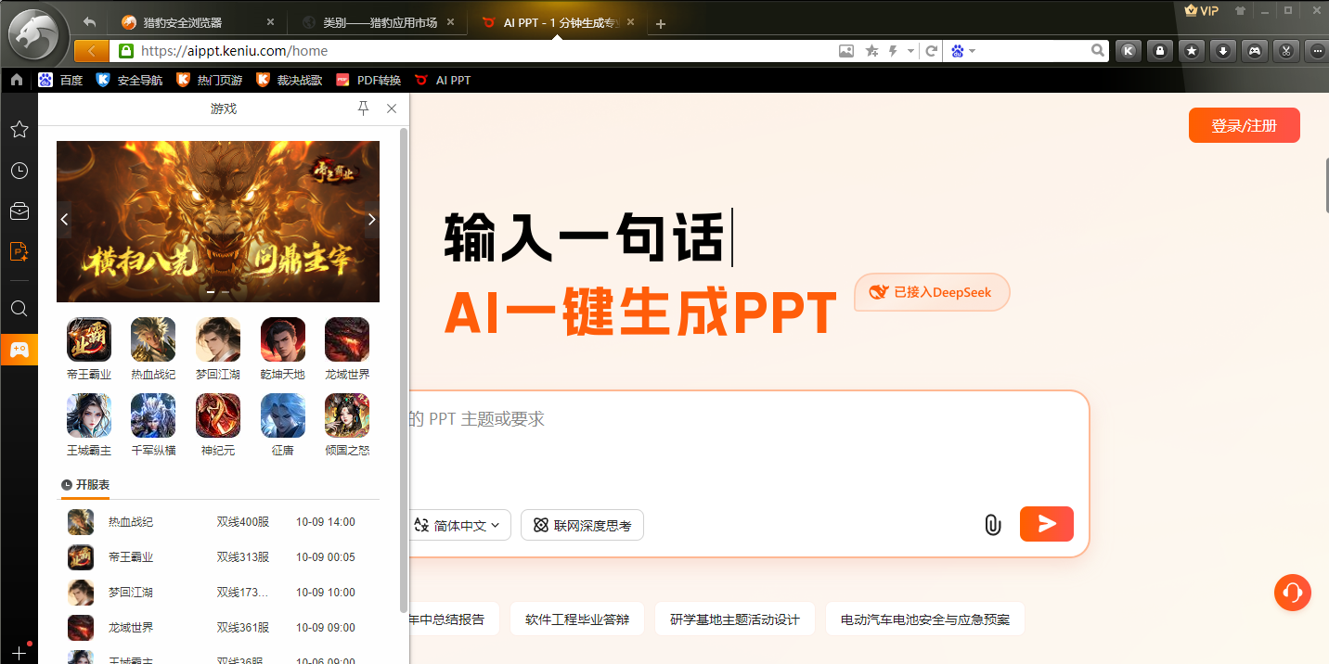1329x664 pixels.
Task: Click the green lock site security icon
Action: pyautogui.click(x=125, y=51)
